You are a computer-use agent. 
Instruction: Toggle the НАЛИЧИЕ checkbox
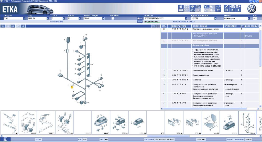click(x=113, y=19)
